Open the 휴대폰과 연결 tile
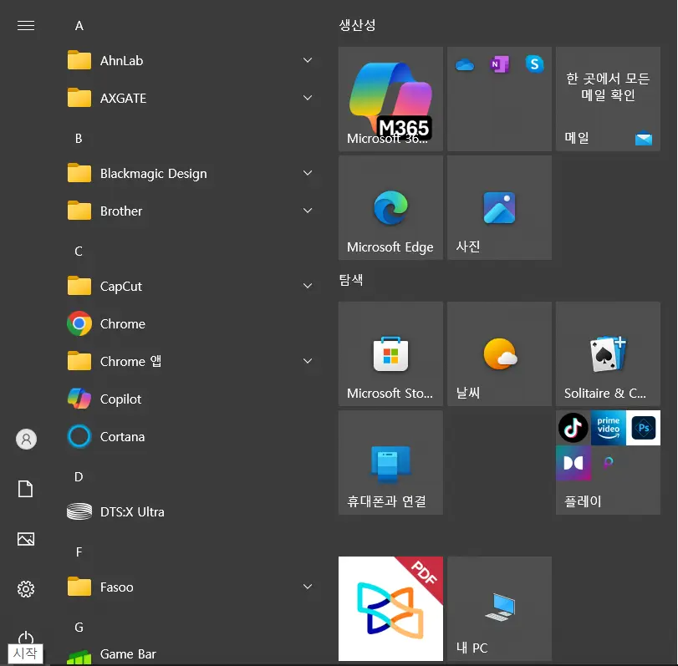 390,462
